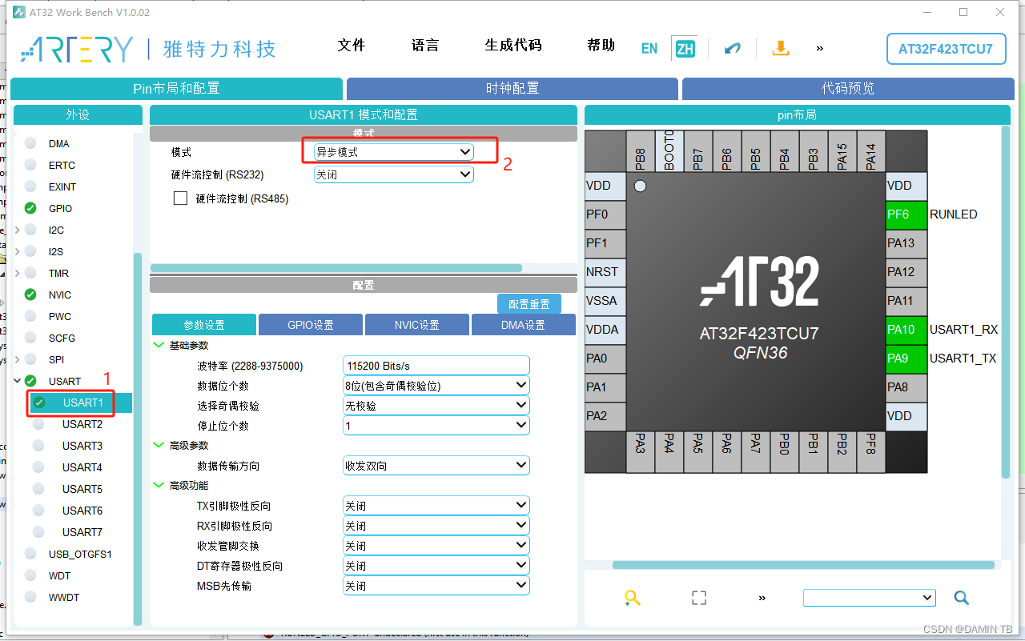Click the blue pin search magnifier icon

pos(962,598)
